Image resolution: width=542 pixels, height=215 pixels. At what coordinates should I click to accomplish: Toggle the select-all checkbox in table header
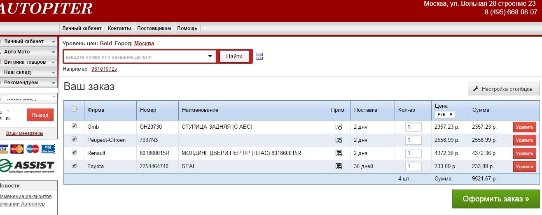tap(74, 109)
